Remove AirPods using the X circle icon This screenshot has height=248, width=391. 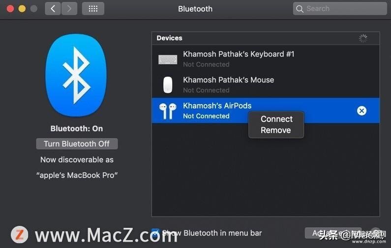(361, 110)
